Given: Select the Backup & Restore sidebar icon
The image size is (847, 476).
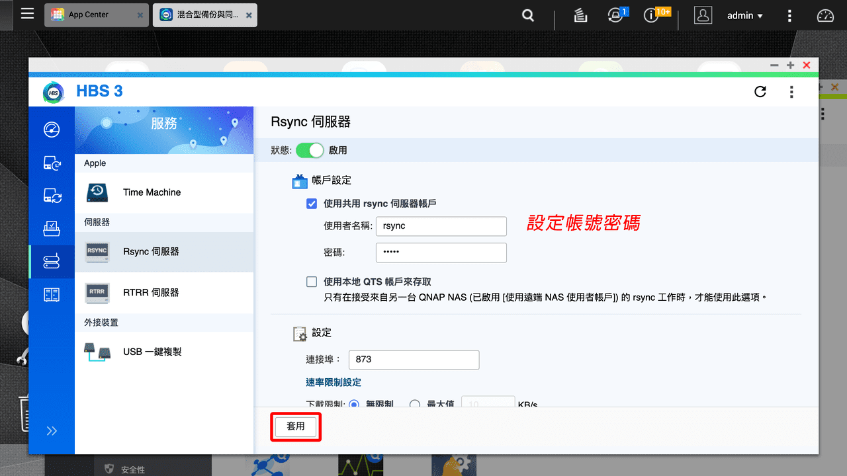Looking at the screenshot, I should 52,163.
